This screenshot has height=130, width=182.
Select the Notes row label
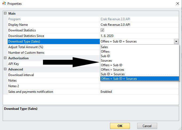13,81
